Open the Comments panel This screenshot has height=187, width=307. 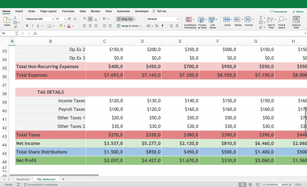(278, 11)
